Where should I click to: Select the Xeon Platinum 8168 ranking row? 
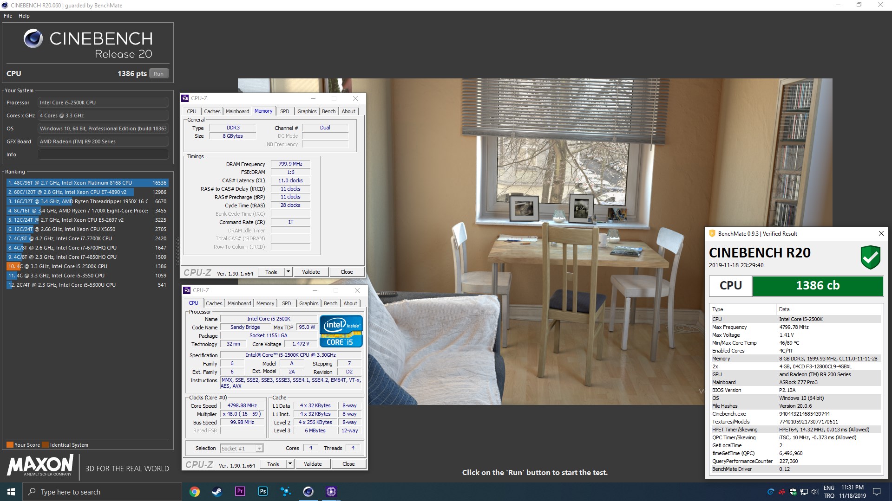pyautogui.click(x=87, y=183)
